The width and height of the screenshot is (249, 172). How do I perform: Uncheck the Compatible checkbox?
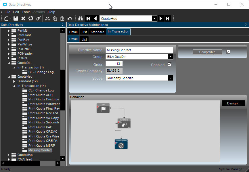click(228, 52)
